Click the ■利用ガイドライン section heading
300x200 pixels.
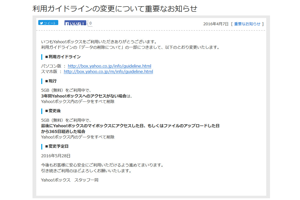pyautogui.click(x=63, y=57)
